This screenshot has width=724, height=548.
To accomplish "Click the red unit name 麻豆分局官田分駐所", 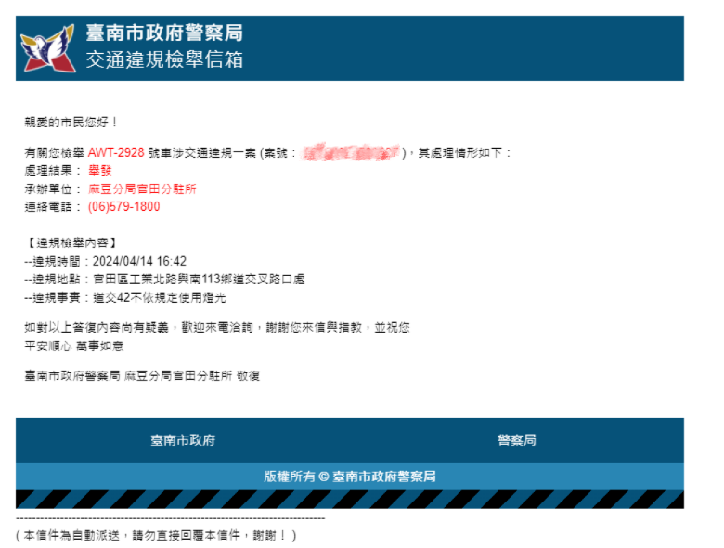I will (x=142, y=189).
